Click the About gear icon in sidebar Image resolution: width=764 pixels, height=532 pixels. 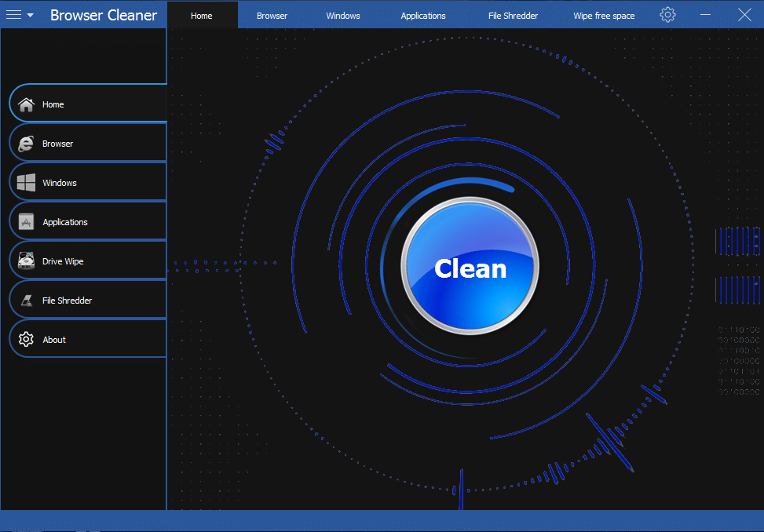tap(27, 339)
